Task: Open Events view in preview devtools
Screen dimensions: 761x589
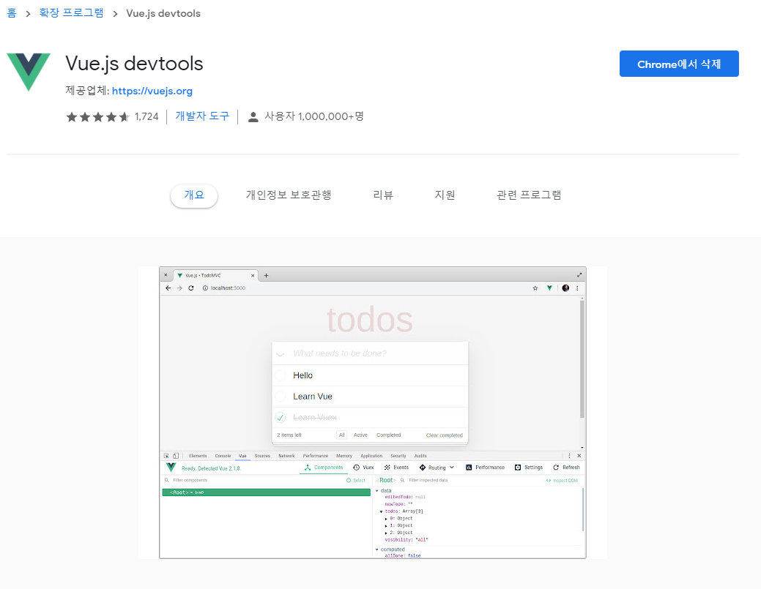Action: [x=396, y=468]
